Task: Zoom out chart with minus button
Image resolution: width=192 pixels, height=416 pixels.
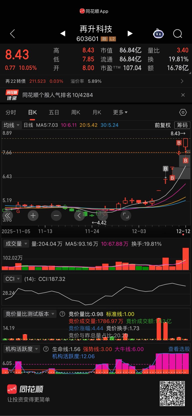Action: pos(56,216)
